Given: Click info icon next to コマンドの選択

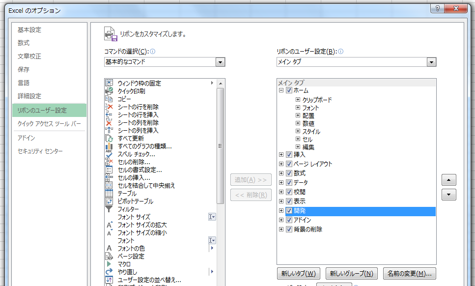Looking at the screenshot, I should point(153,52).
